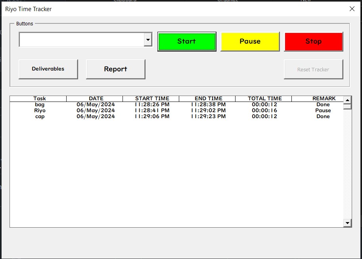362x259 pixels.
Task: Select the 'Riyo' task row
Action: (x=176, y=110)
